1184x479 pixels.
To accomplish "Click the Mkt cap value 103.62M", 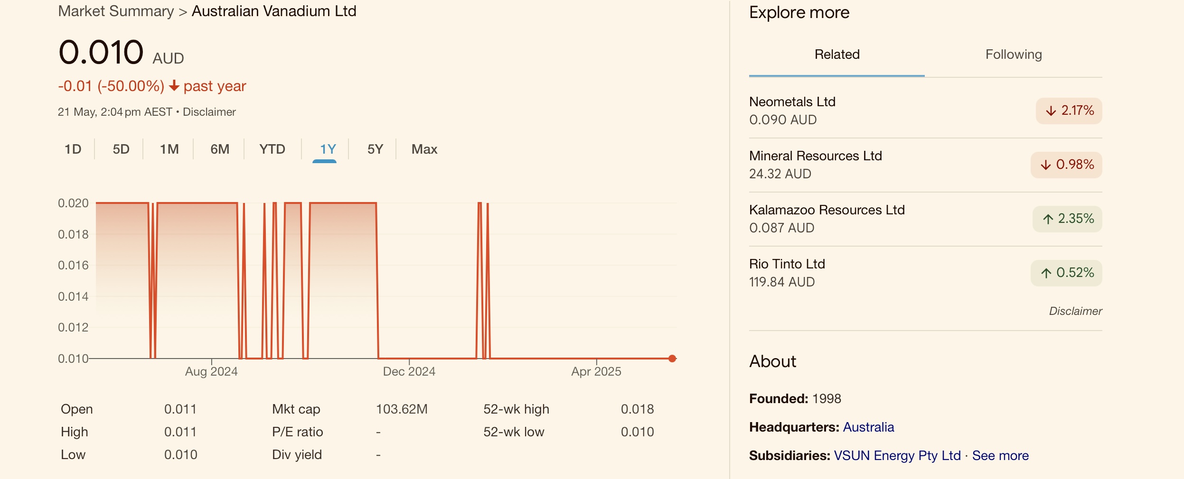I will coord(402,409).
